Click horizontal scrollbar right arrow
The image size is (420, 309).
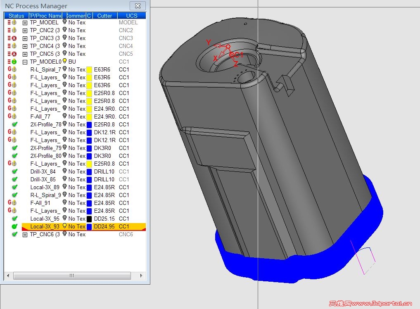pos(141,276)
